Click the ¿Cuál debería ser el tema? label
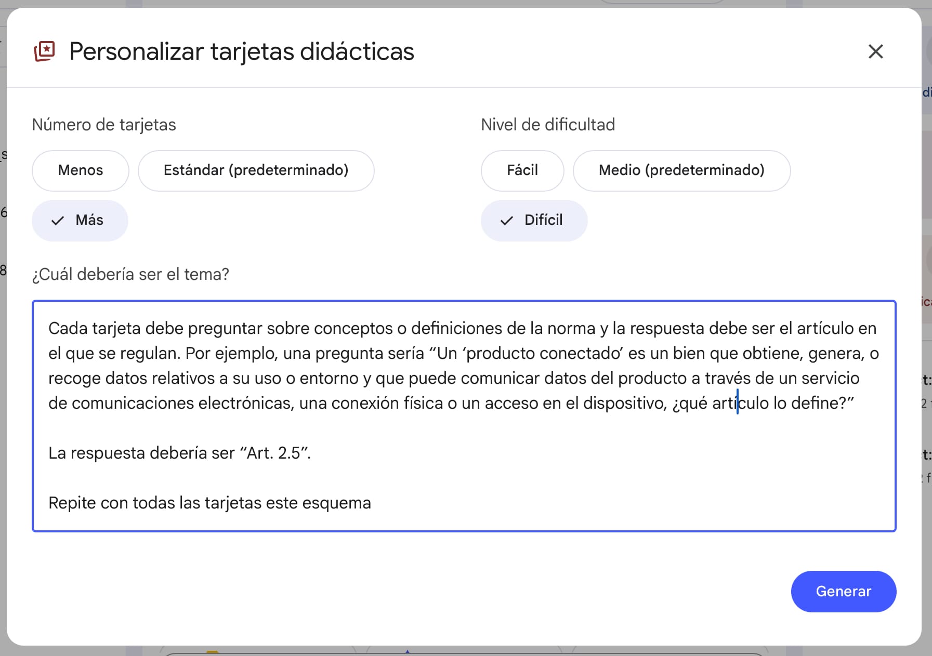The height and width of the screenshot is (656, 932). tap(130, 274)
